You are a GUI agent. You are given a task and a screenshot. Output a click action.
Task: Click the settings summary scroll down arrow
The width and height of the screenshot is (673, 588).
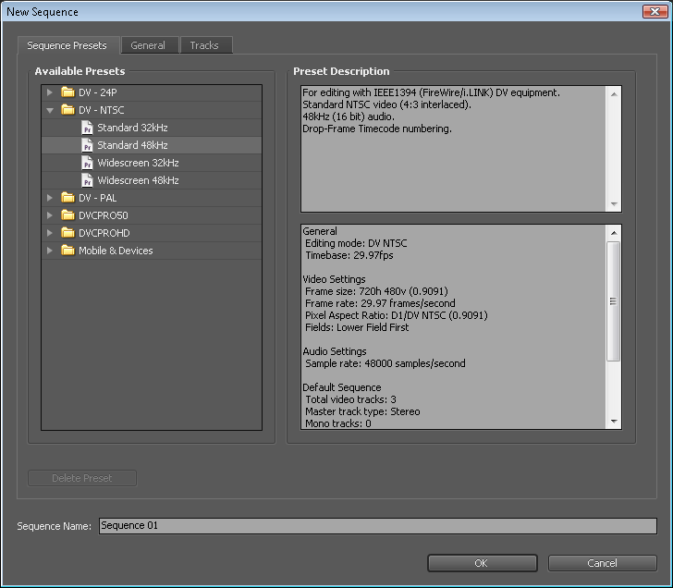614,422
